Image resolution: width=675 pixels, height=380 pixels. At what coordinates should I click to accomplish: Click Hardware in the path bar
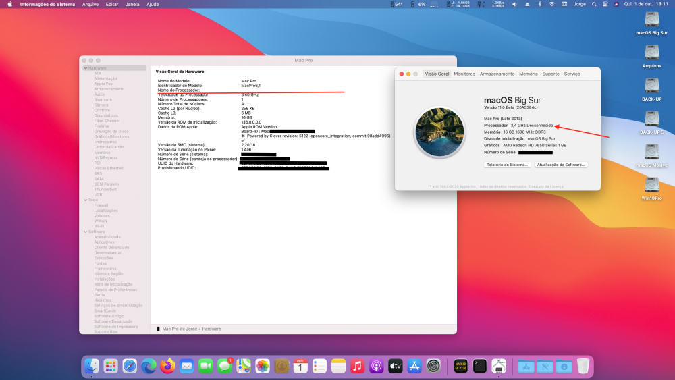(211, 329)
